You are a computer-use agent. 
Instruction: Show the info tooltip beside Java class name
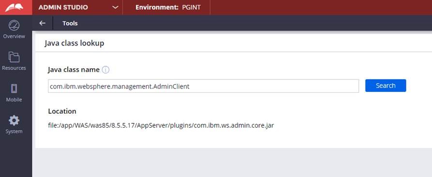106,70
